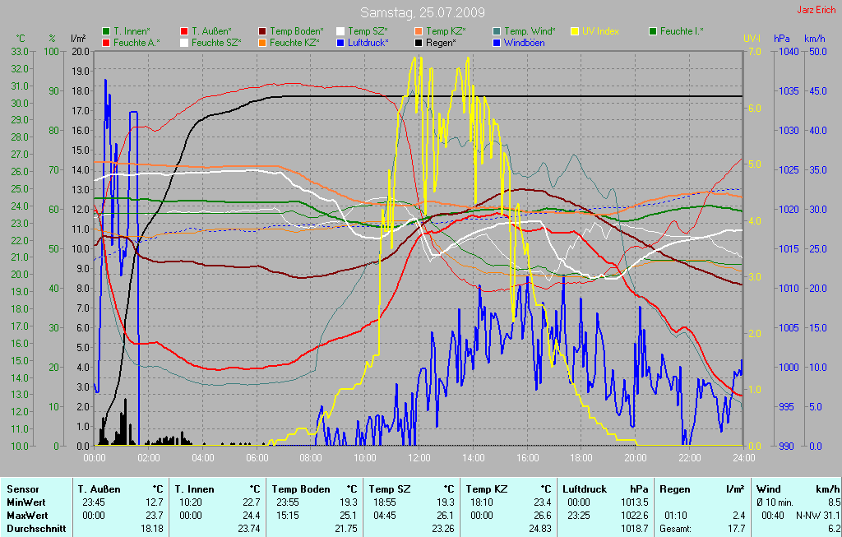Click the green Feuchte I.* legend swatch
The height and width of the screenshot is (537, 842).
point(653,31)
